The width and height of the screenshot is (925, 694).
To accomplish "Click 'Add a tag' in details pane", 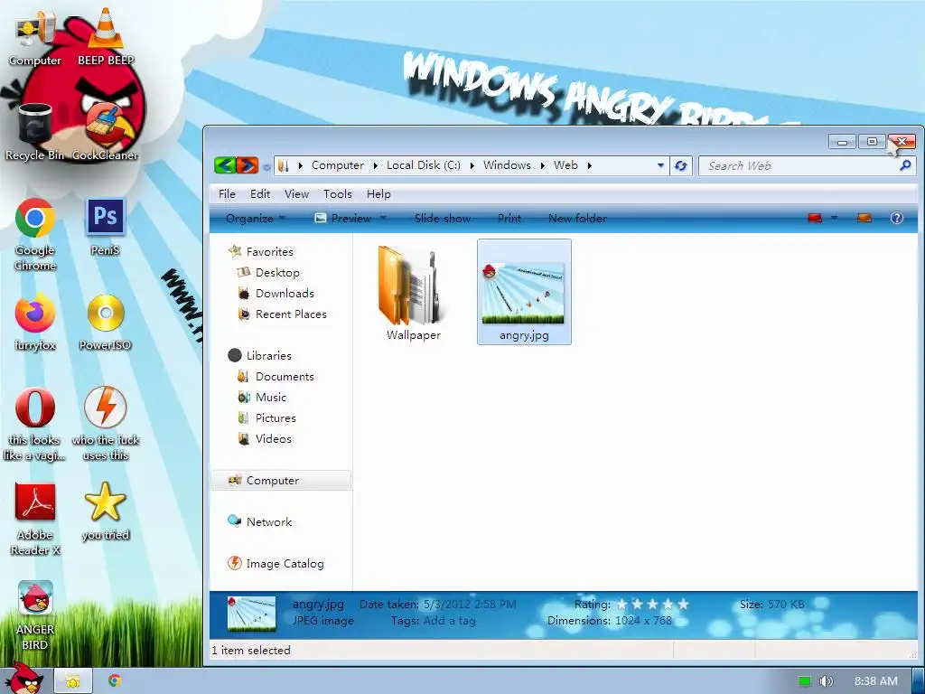I will click(449, 621).
